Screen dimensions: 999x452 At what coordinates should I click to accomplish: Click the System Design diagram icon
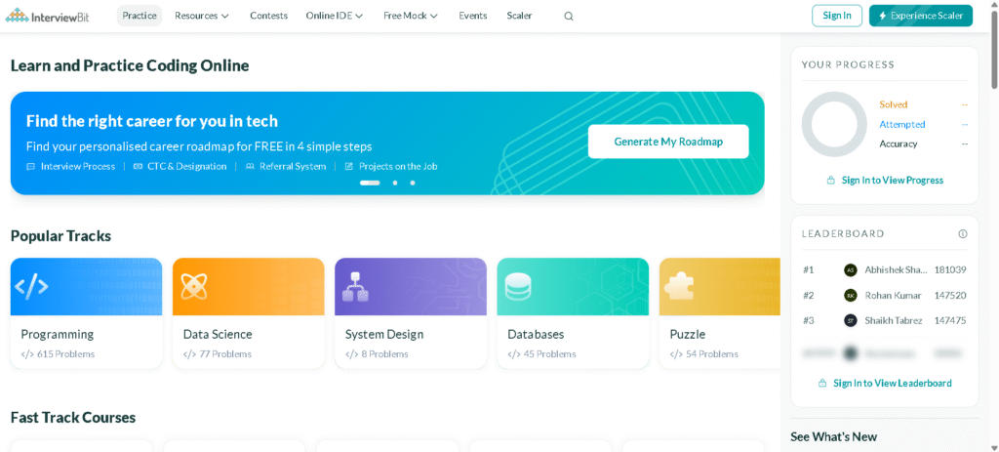click(356, 286)
